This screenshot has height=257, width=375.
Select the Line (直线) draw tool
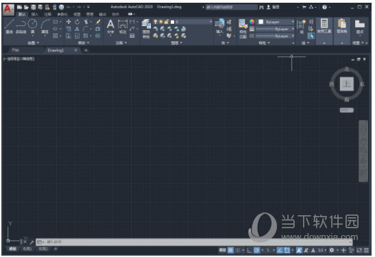click(9, 26)
